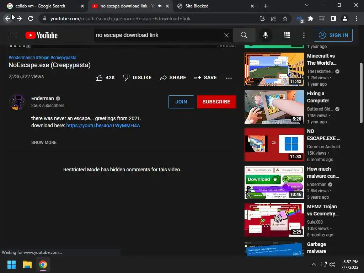Open File Explorer from the taskbar
This screenshot has height=273, width=364.
pos(27,264)
